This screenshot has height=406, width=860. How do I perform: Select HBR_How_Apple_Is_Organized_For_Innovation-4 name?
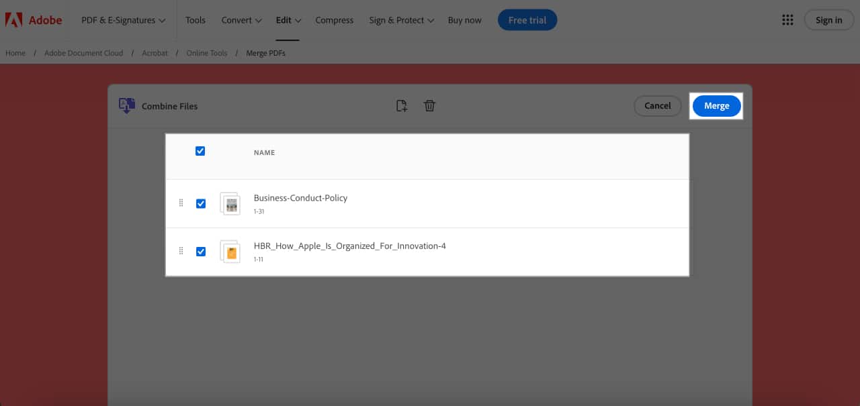(349, 246)
